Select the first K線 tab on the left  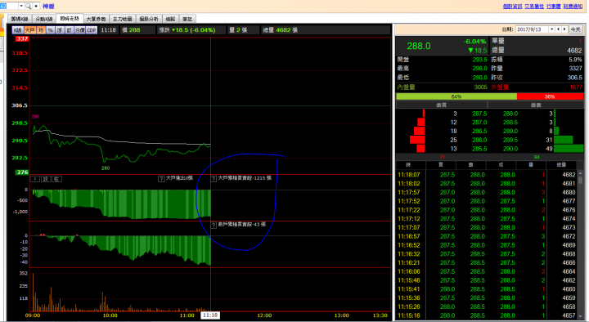20,19
